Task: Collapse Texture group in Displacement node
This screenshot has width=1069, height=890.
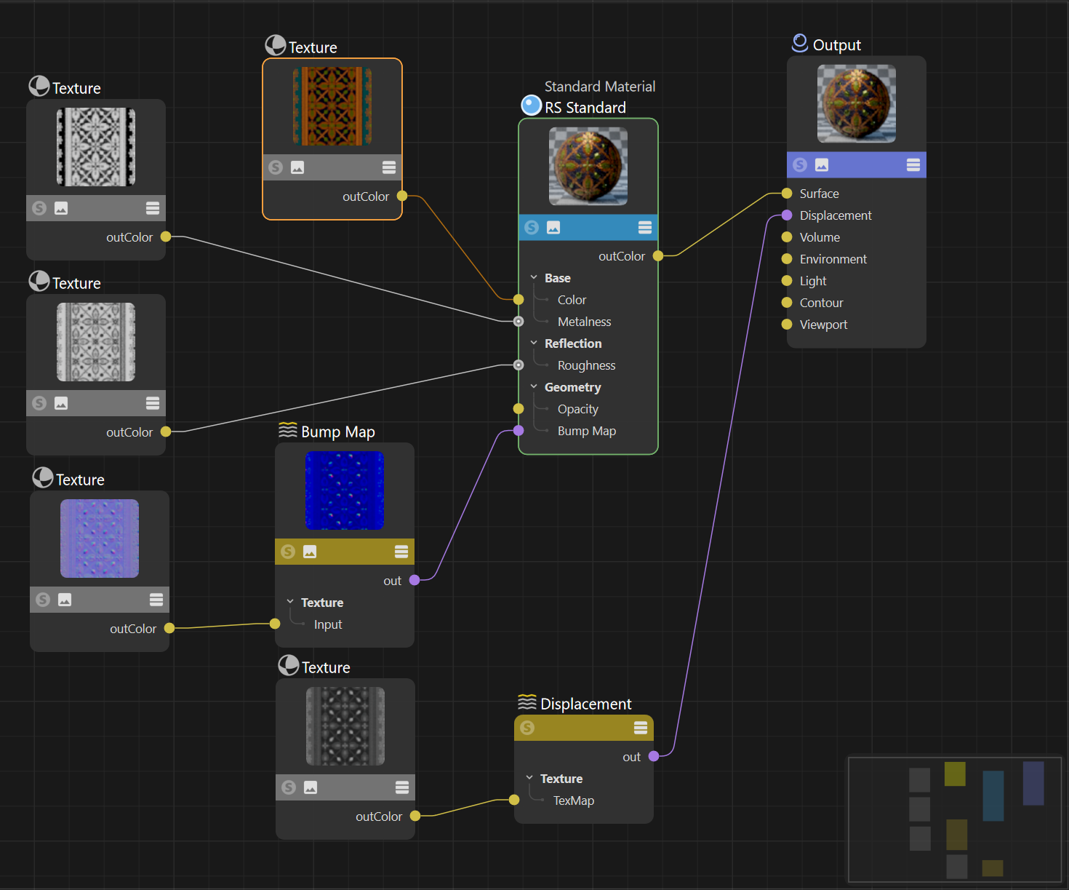Action: pos(529,779)
